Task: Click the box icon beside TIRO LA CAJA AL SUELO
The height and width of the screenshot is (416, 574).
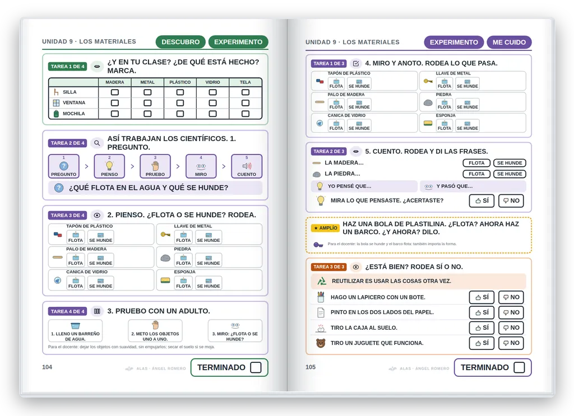Action: tap(321, 328)
